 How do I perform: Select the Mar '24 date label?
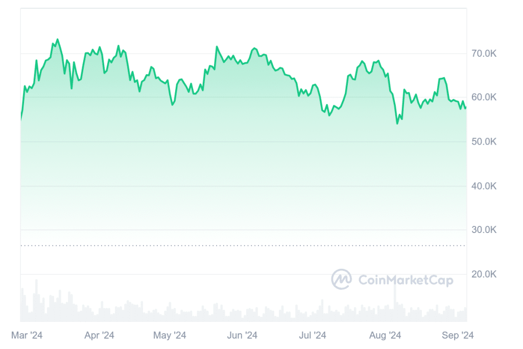point(27,335)
